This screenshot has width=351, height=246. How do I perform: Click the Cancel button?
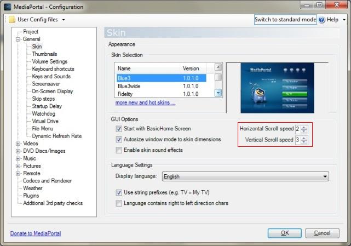322,233
